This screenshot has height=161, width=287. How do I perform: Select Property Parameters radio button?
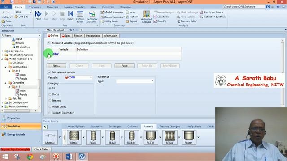(50, 113)
